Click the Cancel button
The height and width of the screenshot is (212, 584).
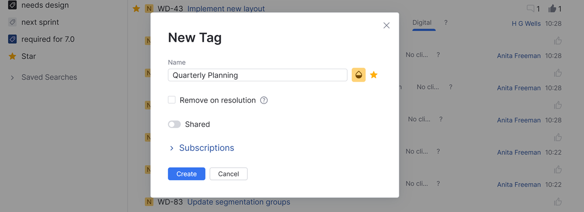point(228,174)
